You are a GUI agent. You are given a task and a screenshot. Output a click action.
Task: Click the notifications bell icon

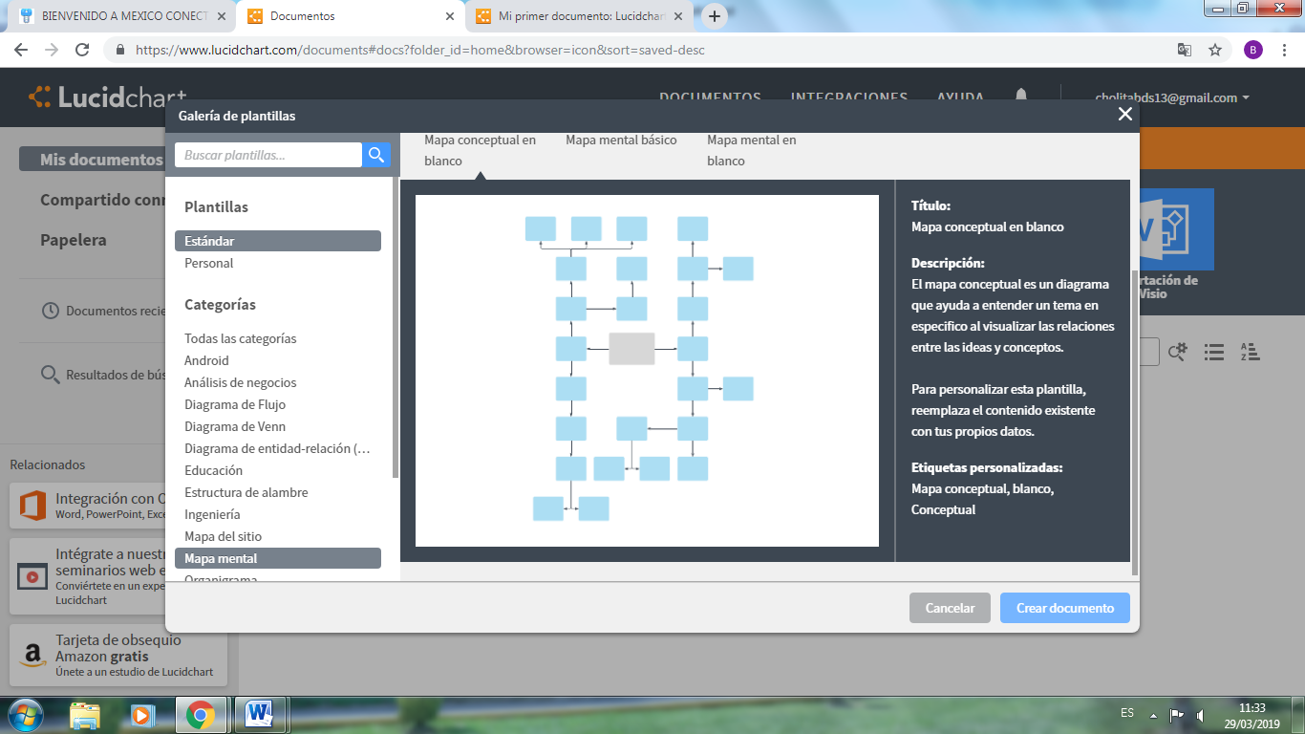click(x=1020, y=96)
